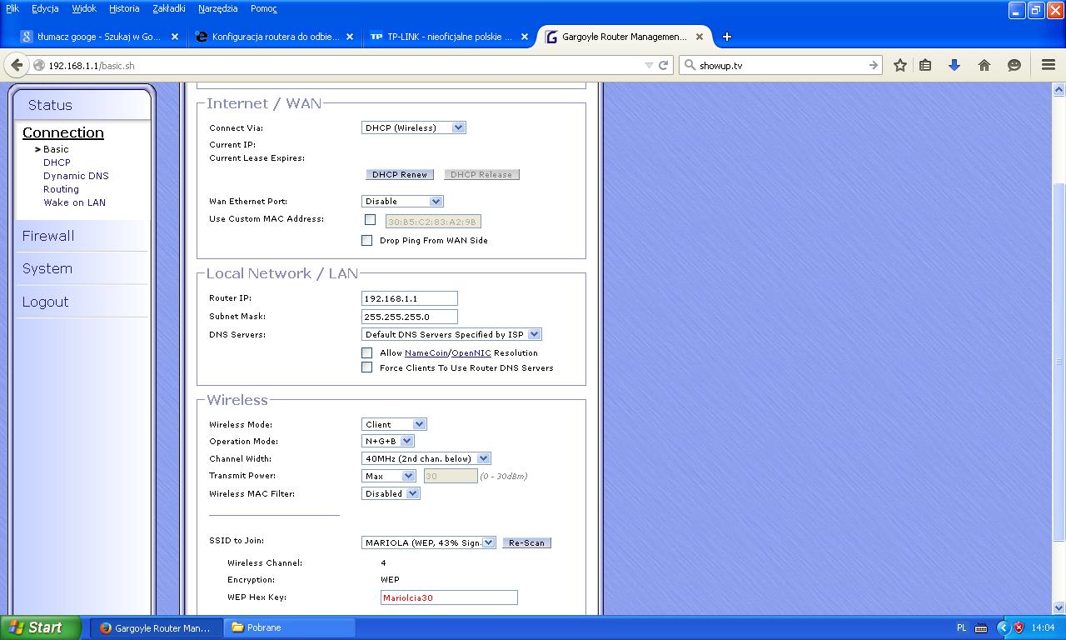The height and width of the screenshot is (640, 1066).
Task: Go to the home page icon
Action: 984,65
